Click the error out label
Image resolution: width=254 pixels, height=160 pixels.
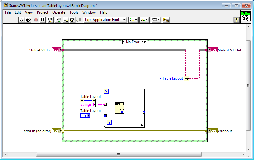[x=225, y=131]
